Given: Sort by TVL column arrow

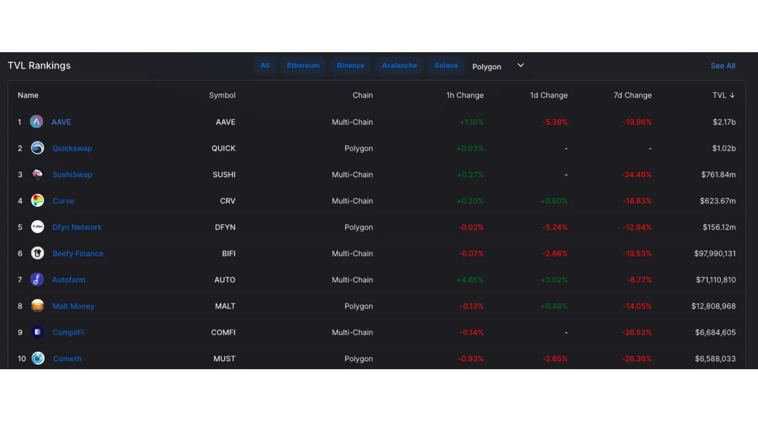Looking at the screenshot, I should pyautogui.click(x=732, y=96).
